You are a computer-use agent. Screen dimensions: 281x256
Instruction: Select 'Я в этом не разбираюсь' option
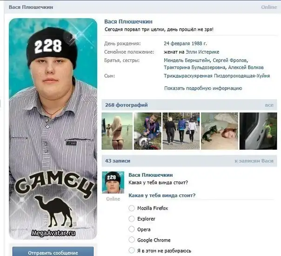pos(132,251)
